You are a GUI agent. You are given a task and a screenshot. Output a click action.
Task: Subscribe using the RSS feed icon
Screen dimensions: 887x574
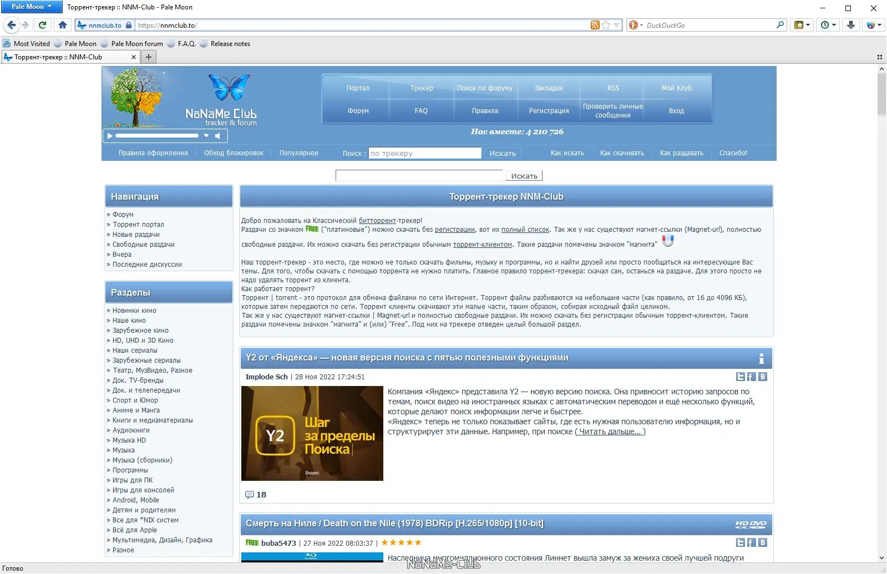(x=595, y=25)
